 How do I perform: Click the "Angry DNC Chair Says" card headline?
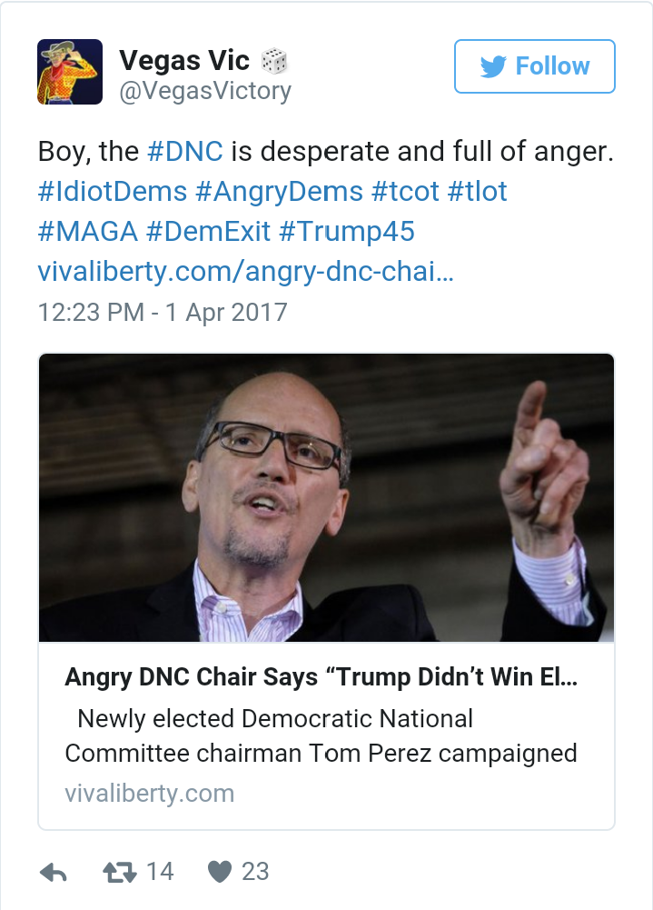(x=321, y=677)
